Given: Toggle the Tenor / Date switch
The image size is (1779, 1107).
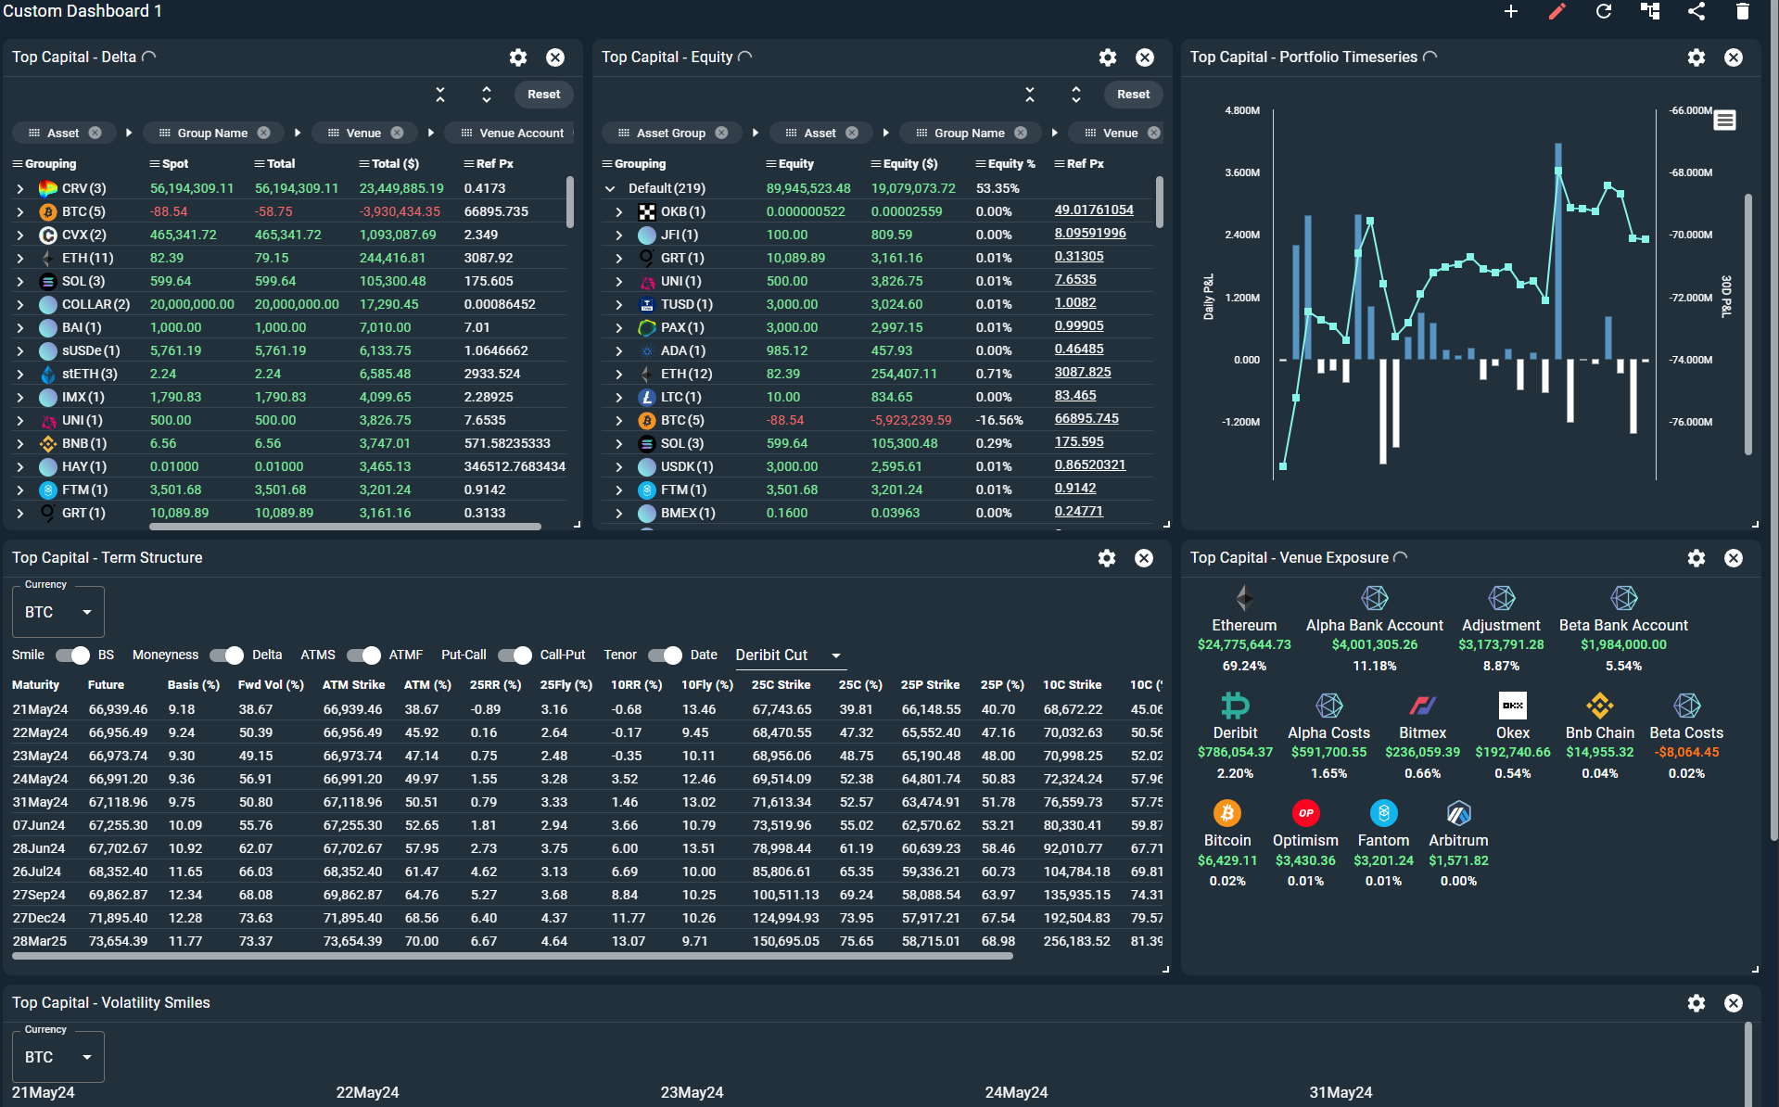Looking at the screenshot, I should 665,655.
